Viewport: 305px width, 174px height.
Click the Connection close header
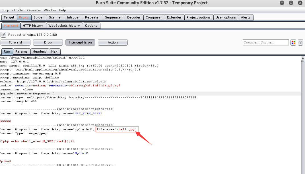[x=16, y=90]
